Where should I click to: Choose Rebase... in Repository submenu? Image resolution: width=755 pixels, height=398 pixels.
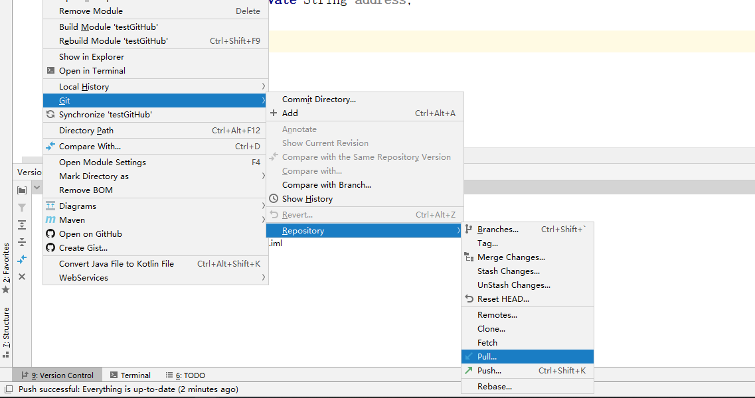pyautogui.click(x=527, y=387)
